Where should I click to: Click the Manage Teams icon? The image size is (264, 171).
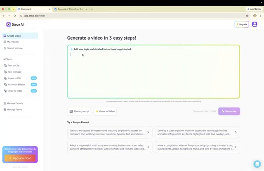click(x=5, y=109)
